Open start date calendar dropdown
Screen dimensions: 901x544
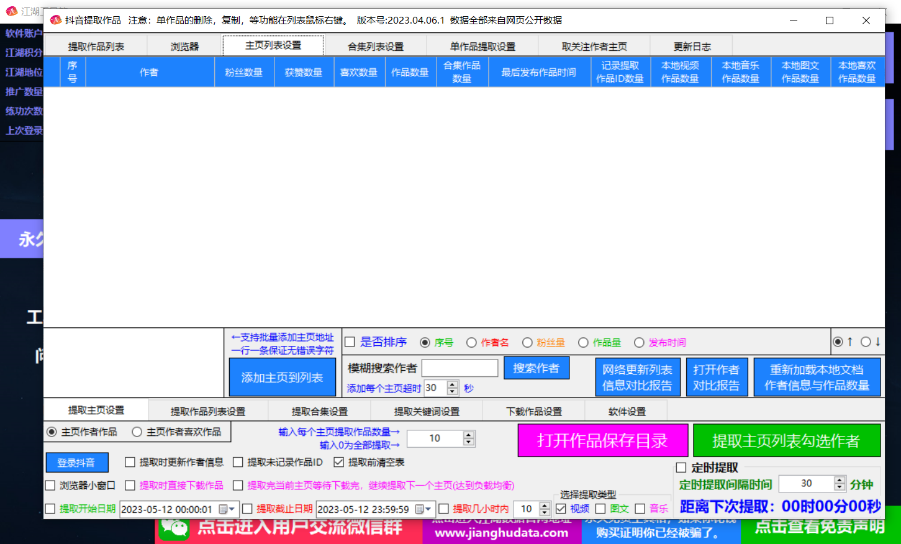click(x=227, y=509)
